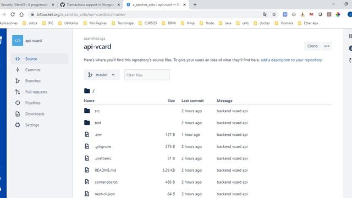Click the Branches icon in sidebar
The image size is (352, 198).
pos(18,81)
